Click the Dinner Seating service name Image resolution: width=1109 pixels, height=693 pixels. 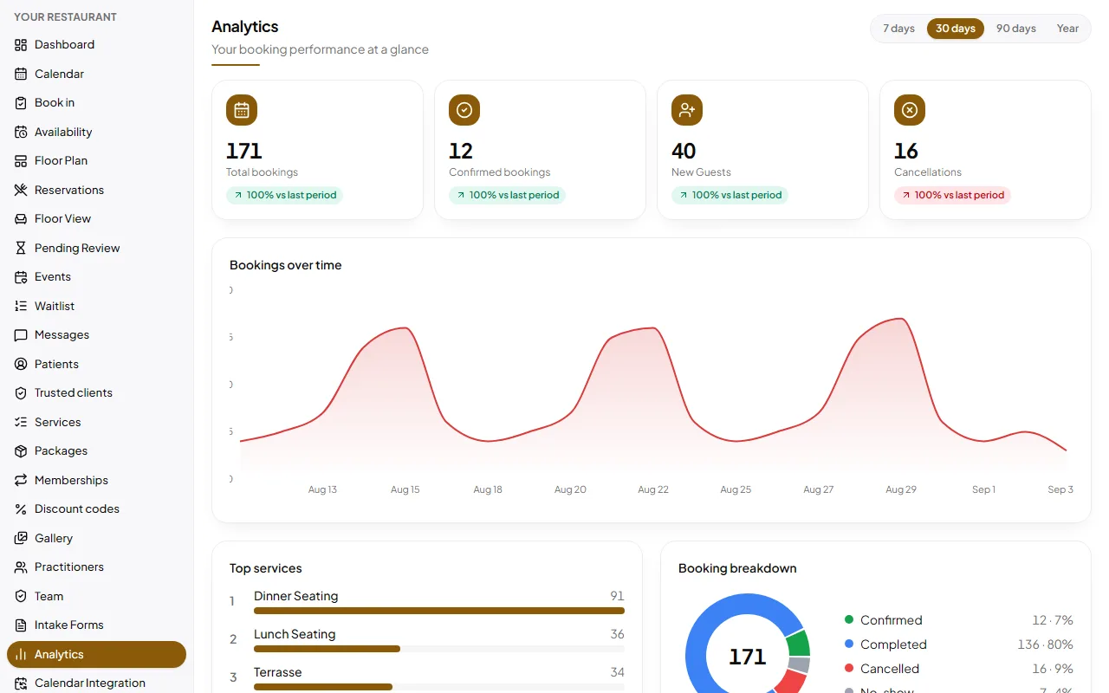pos(295,596)
